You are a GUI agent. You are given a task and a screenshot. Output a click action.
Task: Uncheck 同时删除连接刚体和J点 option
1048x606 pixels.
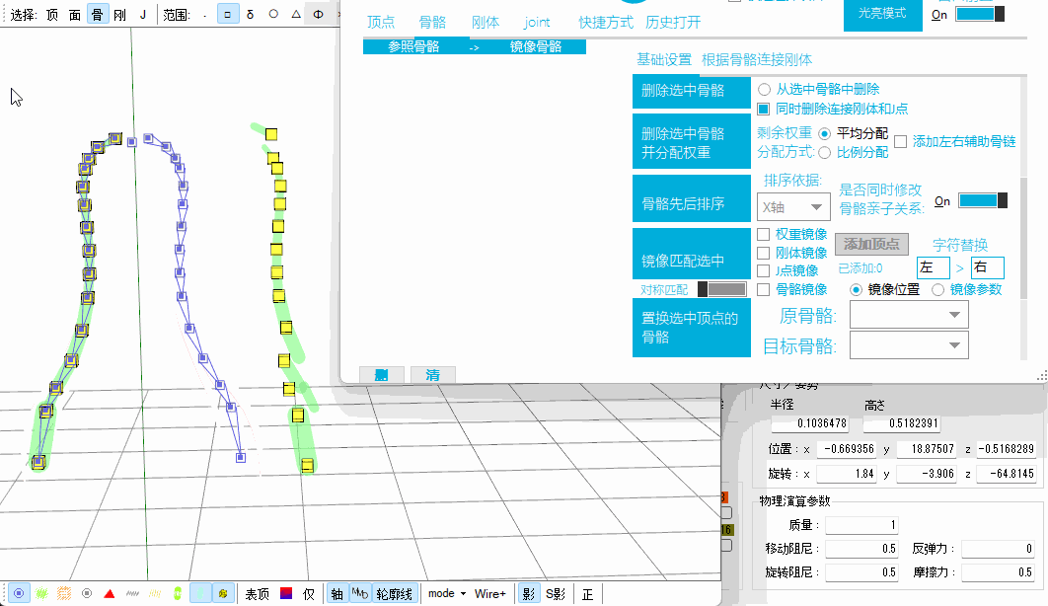763,109
